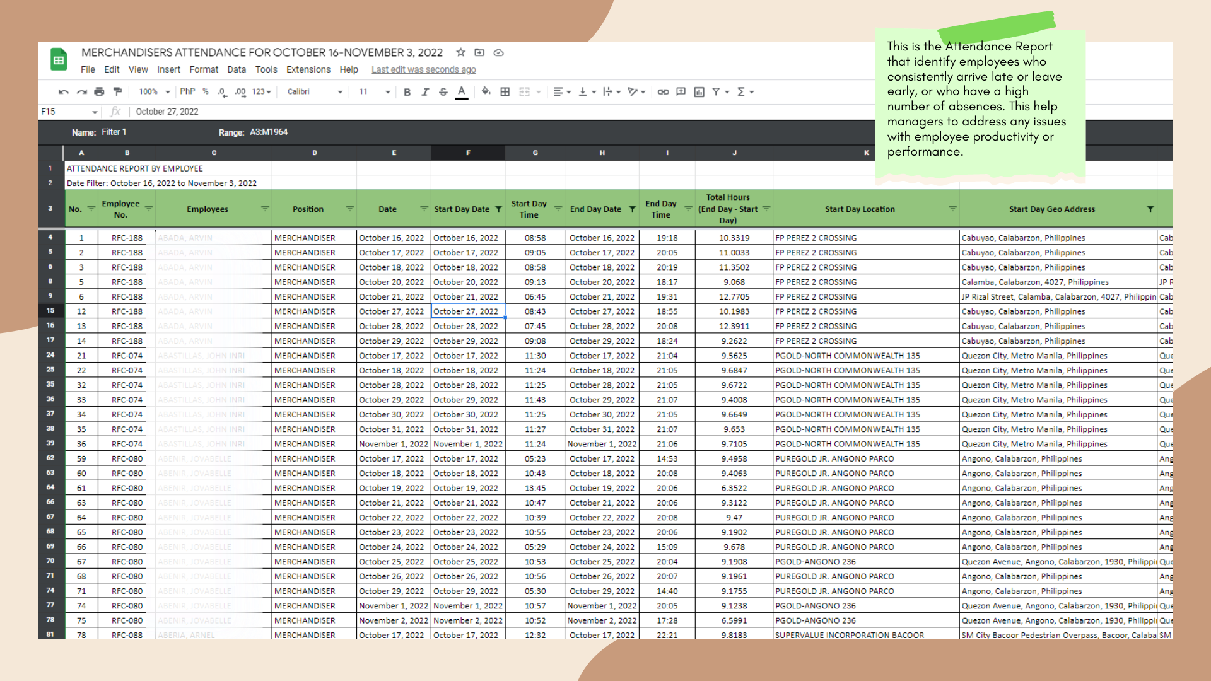
Task: Toggle strikethrough formatting
Action: (443, 92)
